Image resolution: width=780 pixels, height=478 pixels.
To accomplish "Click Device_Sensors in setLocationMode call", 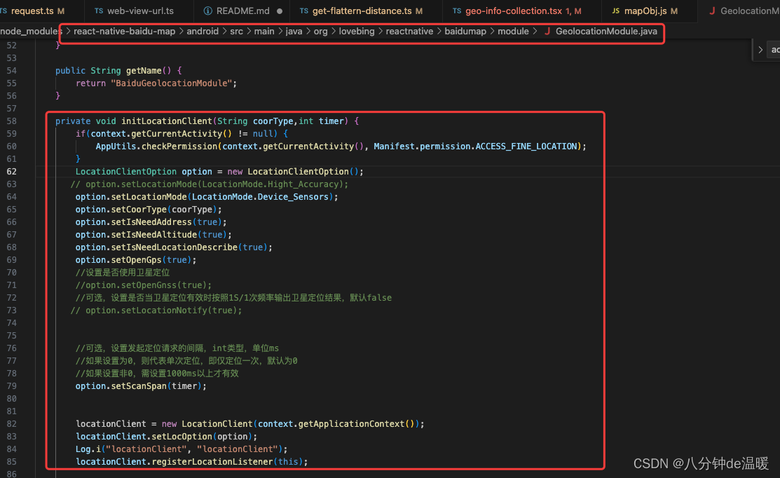I will click(x=293, y=197).
